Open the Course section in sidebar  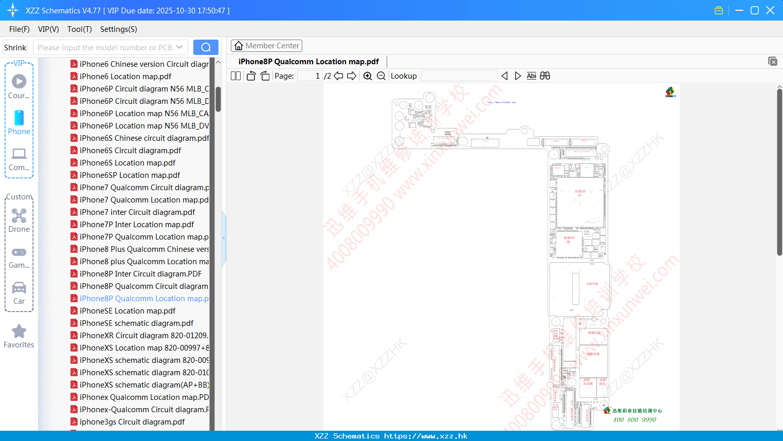tap(19, 86)
